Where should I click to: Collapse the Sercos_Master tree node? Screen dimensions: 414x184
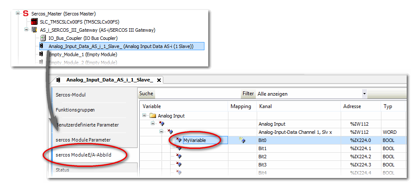coord(18,13)
